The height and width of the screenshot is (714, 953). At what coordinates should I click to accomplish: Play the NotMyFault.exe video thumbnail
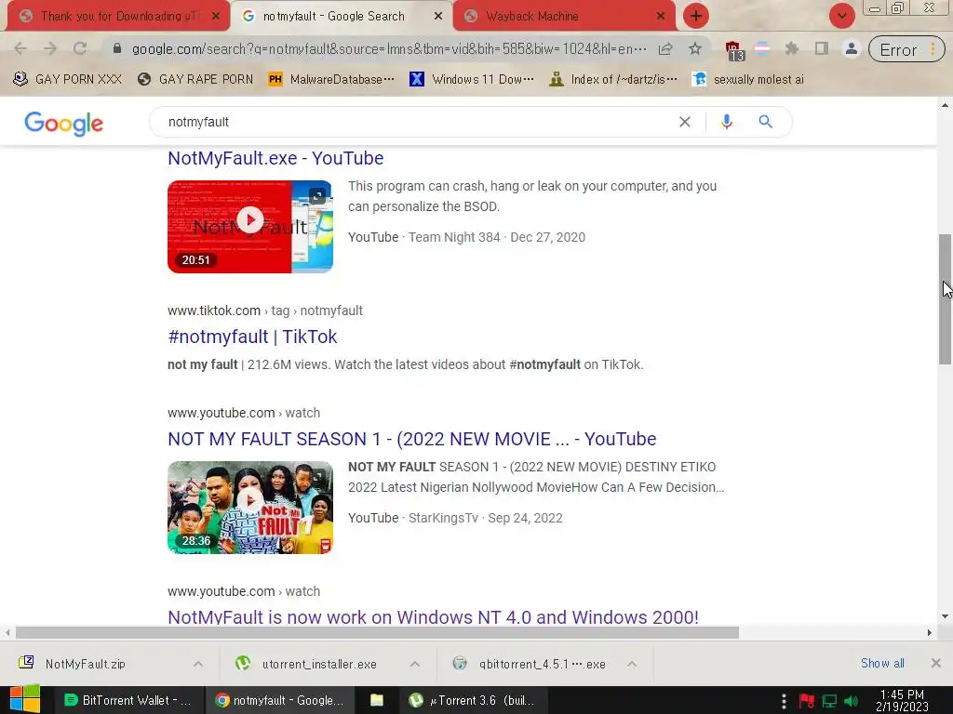click(250, 227)
